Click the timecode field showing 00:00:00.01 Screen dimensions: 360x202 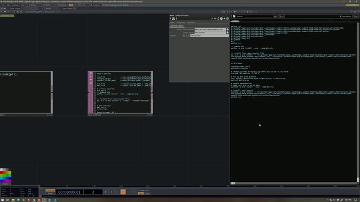(69, 192)
